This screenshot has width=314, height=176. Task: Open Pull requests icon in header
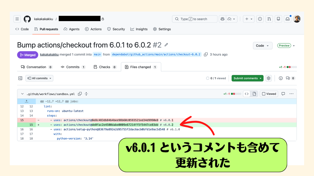[x=269, y=19]
